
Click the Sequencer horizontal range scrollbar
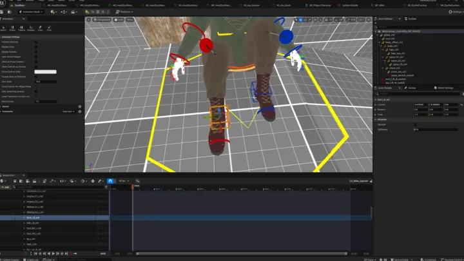tap(242, 254)
